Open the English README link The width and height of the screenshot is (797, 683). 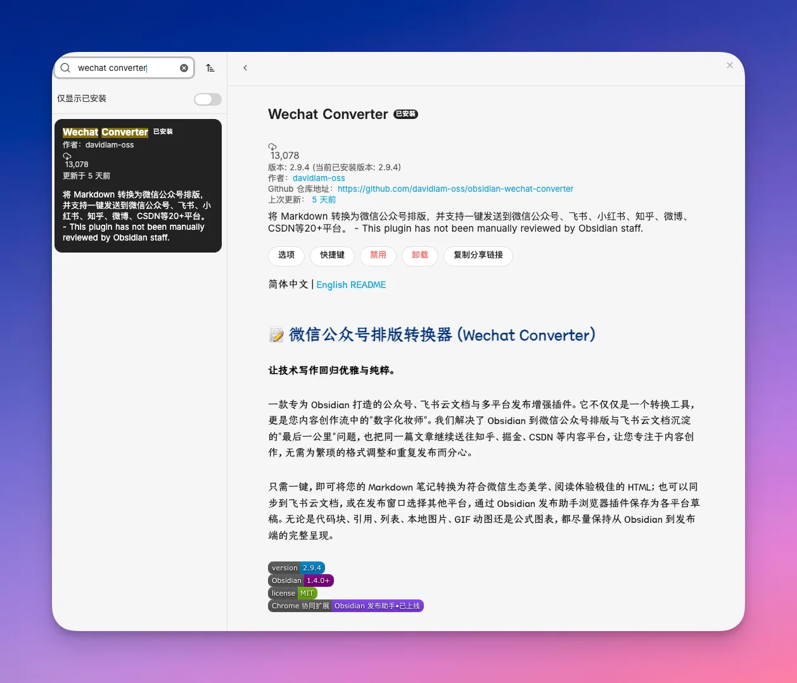(x=351, y=285)
